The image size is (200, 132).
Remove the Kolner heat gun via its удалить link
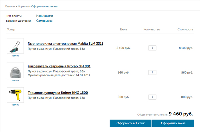coord(15,105)
